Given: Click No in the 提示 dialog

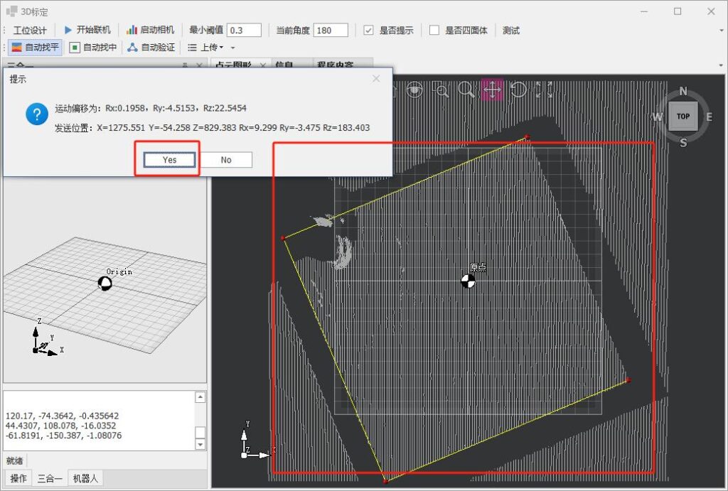Looking at the screenshot, I should 226,160.
